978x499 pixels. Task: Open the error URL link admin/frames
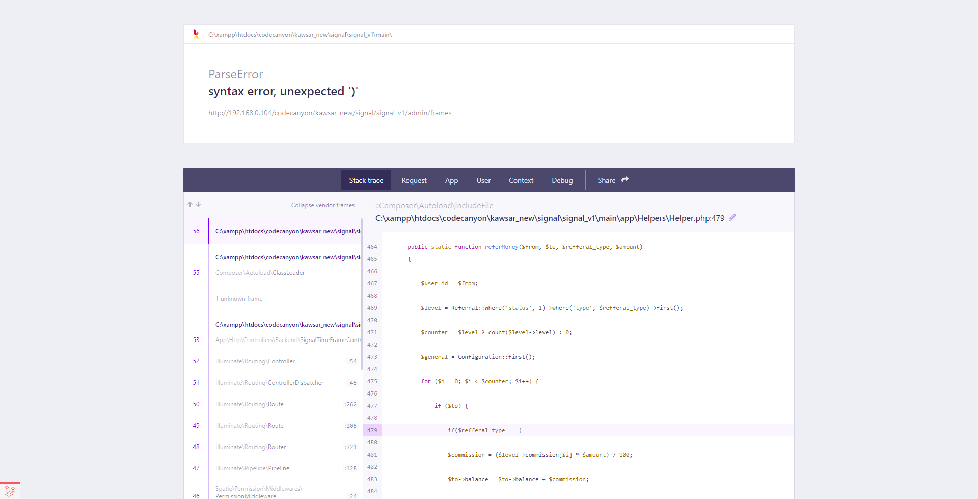pyautogui.click(x=330, y=113)
